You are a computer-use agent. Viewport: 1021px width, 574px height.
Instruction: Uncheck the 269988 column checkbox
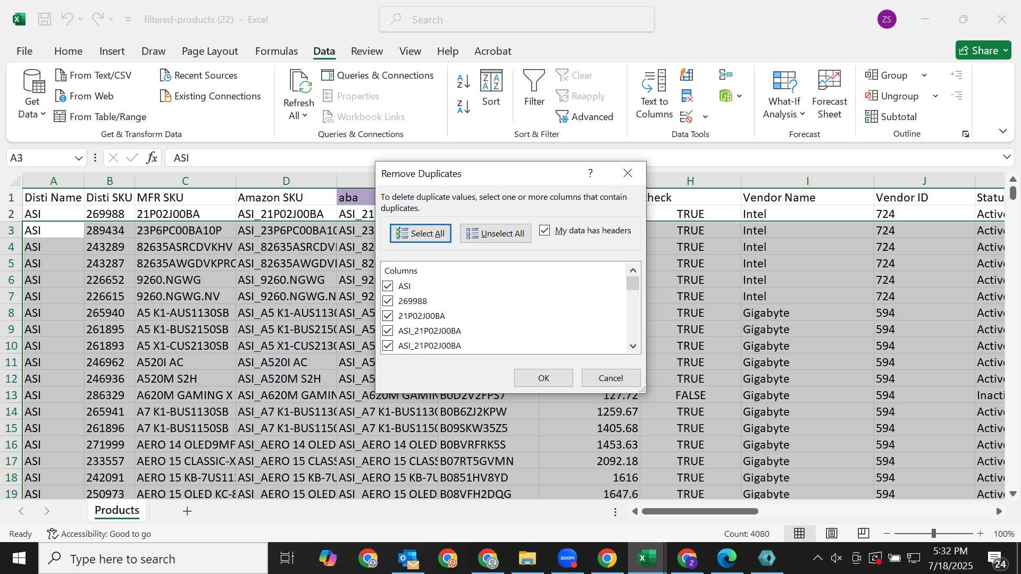[x=388, y=301]
